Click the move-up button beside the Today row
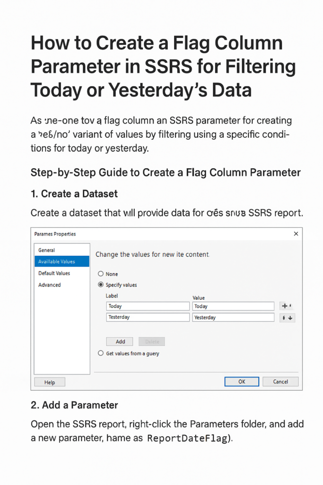The height and width of the screenshot is (485, 323). coord(287,306)
